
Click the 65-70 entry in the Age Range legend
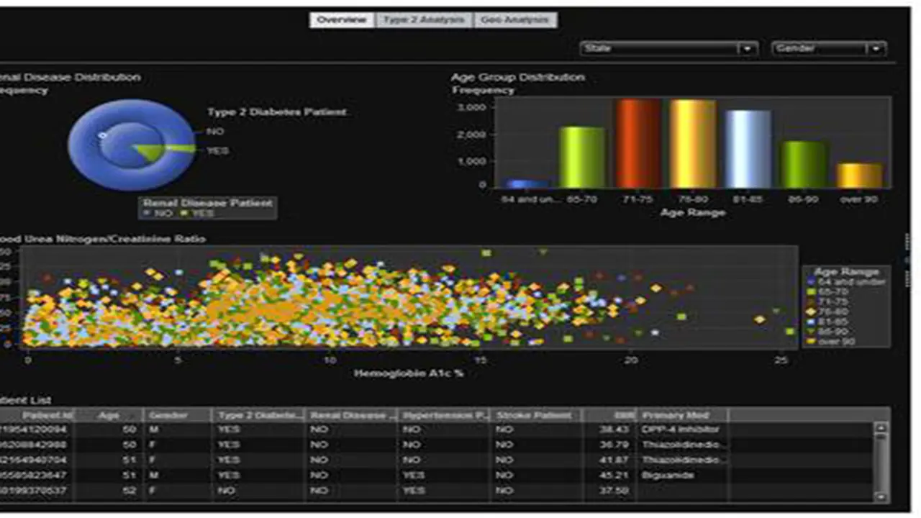827,292
